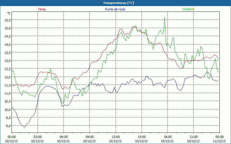The height and width of the screenshot is (144, 231).
Task: Click the 06:00 time label on x-axis
Action: (64, 137)
